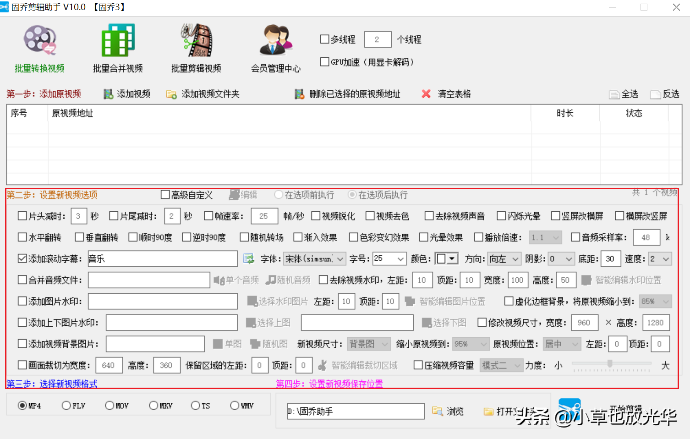Tick the 视频锐化 checkbox
The height and width of the screenshot is (439, 690).
(316, 216)
